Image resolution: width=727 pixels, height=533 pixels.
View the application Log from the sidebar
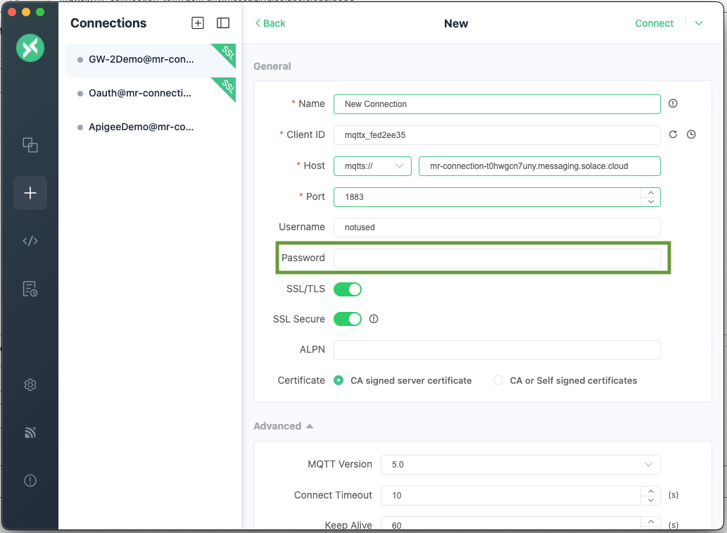pos(30,289)
